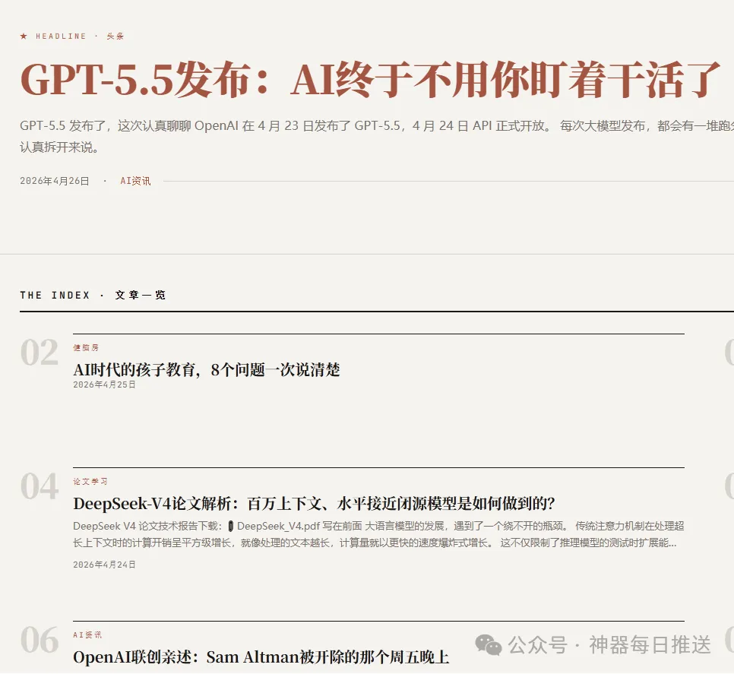
Task: Click the AI资讯 tag above OpenAI article
Action: (x=87, y=634)
